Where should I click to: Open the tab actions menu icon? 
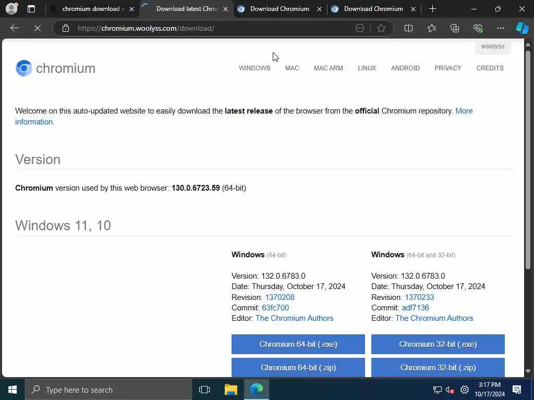pyautogui.click(x=31, y=9)
